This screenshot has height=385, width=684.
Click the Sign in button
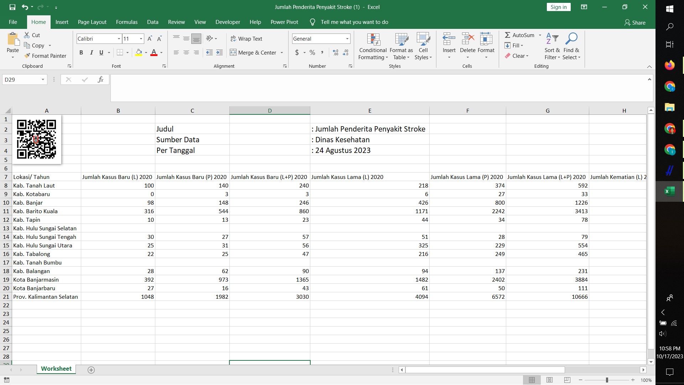(558, 7)
